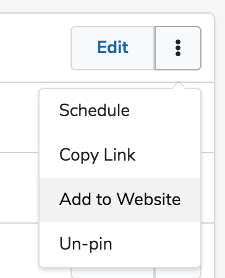Viewport: 225px width, 278px height.
Task: Click the kebab menu button beside Edit
Action: click(x=178, y=48)
